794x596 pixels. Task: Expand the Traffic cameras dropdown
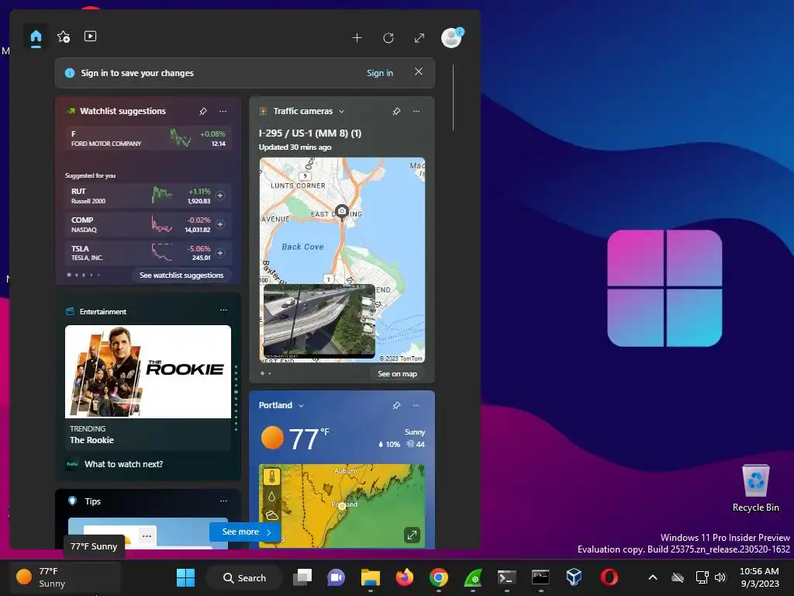coord(341,111)
